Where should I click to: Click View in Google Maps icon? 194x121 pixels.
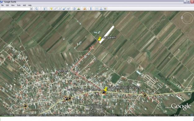[105, 9]
